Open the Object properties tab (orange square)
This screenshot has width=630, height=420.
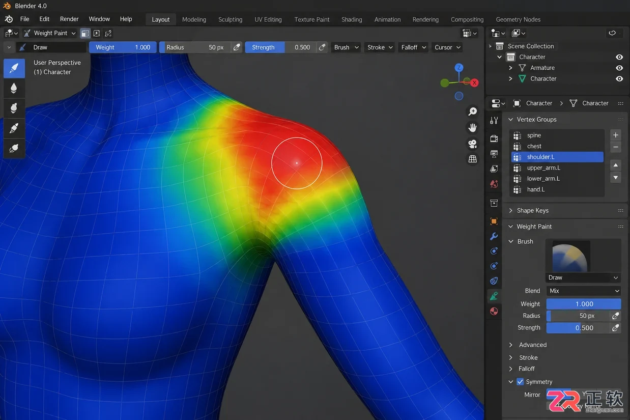[494, 221]
